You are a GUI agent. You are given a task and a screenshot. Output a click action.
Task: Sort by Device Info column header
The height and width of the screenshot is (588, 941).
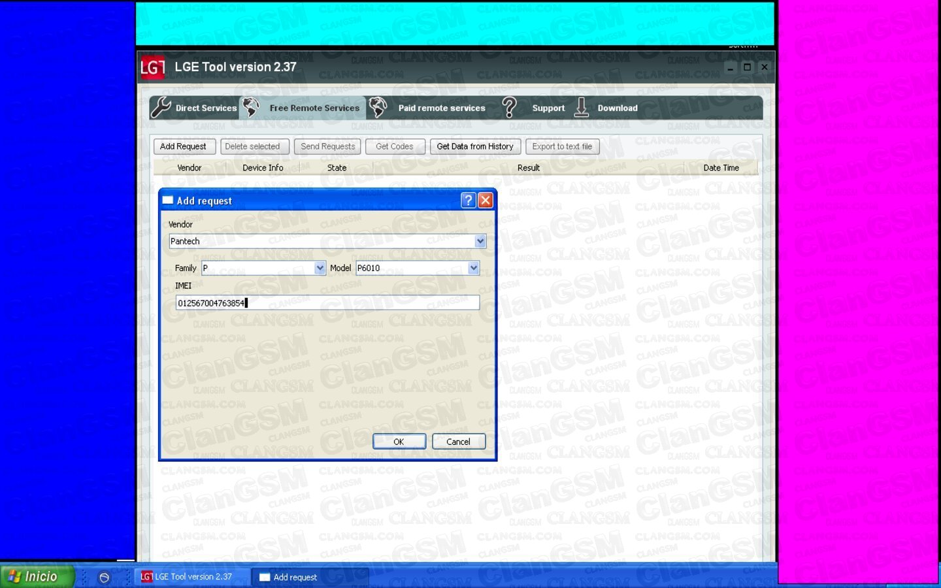pyautogui.click(x=263, y=168)
